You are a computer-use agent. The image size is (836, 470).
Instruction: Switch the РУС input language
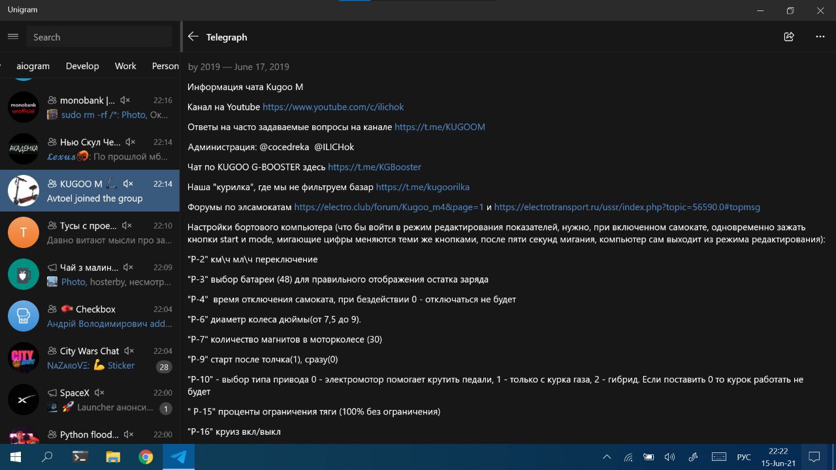click(744, 457)
